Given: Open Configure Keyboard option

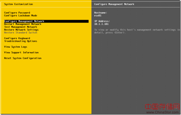Looking at the screenshot, I should pos(17,38).
